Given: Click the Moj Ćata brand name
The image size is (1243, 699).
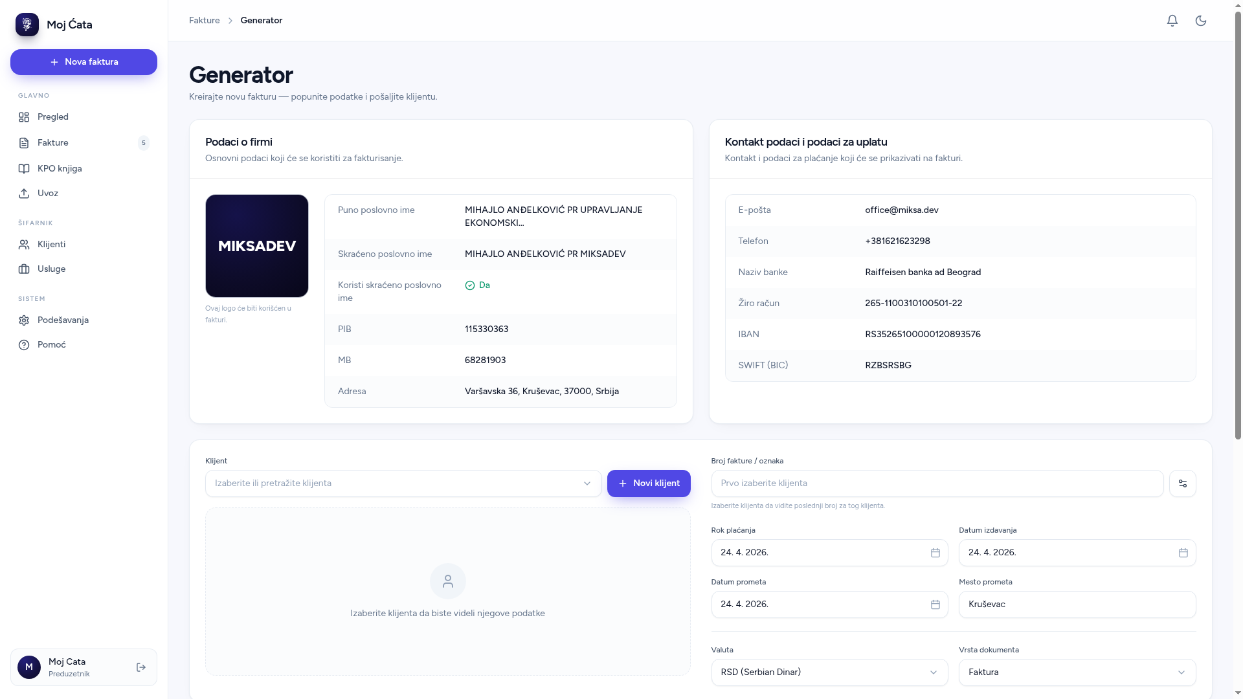Looking at the screenshot, I should point(69,25).
